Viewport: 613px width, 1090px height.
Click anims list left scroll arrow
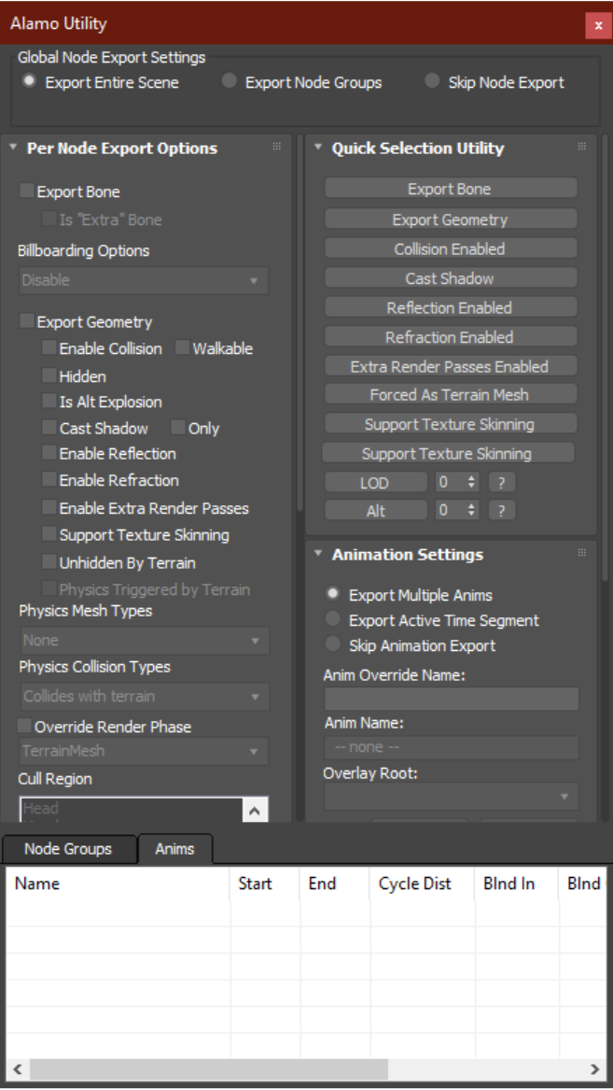coord(18,1069)
